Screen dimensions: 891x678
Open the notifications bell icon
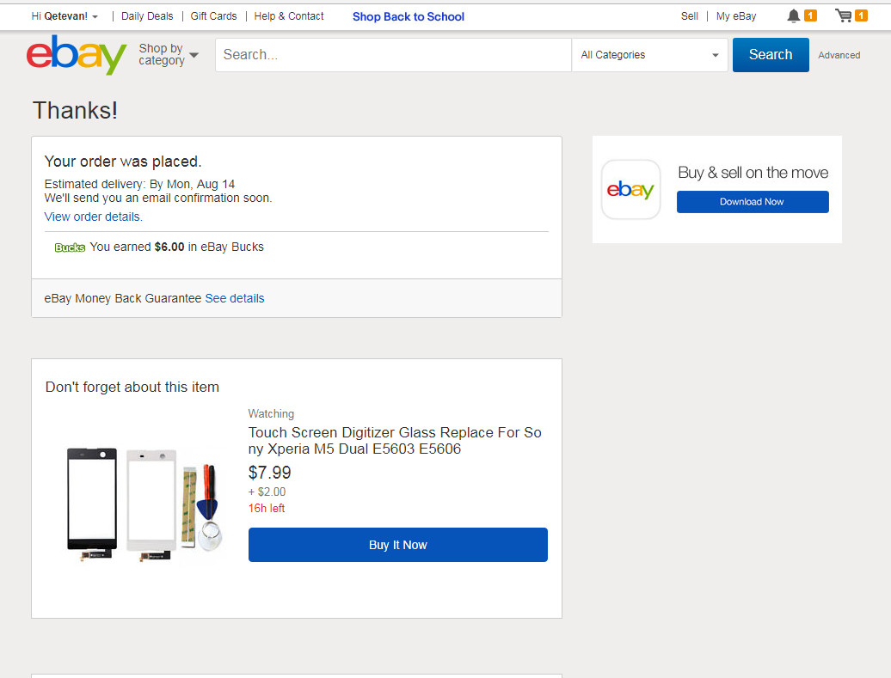[x=794, y=16]
